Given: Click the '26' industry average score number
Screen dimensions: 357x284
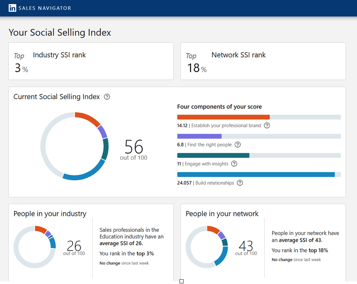Looking at the screenshot, I should (74, 246).
